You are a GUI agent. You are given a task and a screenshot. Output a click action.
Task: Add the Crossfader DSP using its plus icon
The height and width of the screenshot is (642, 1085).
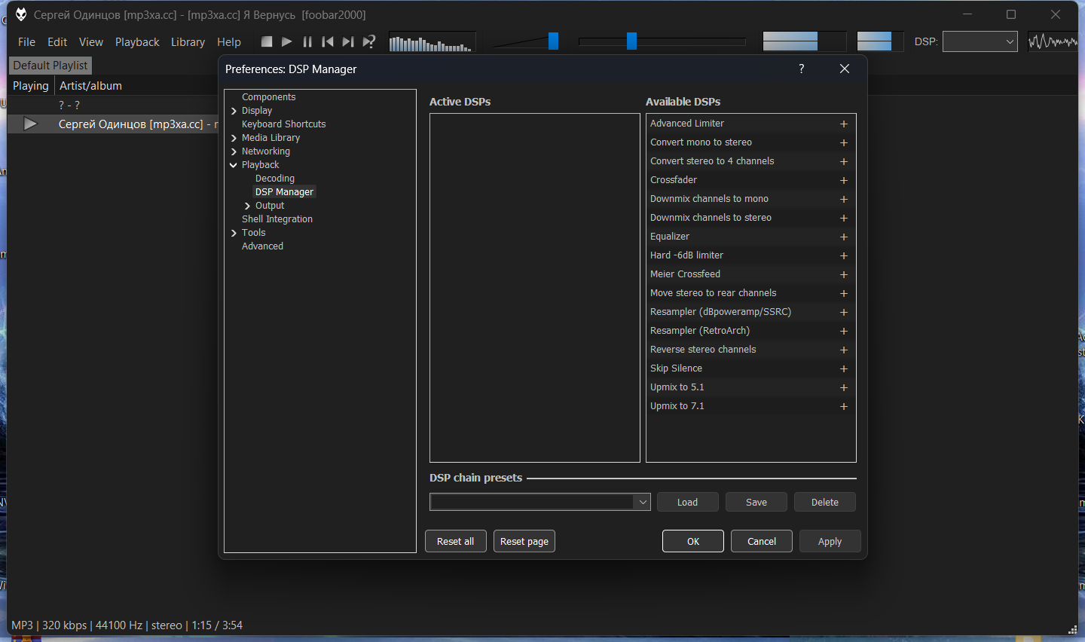tap(844, 181)
